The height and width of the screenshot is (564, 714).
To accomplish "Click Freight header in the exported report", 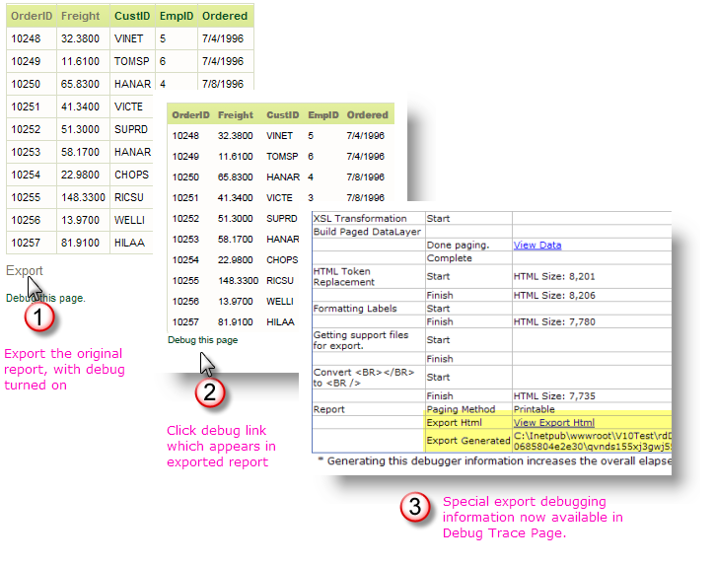I will pos(236,115).
